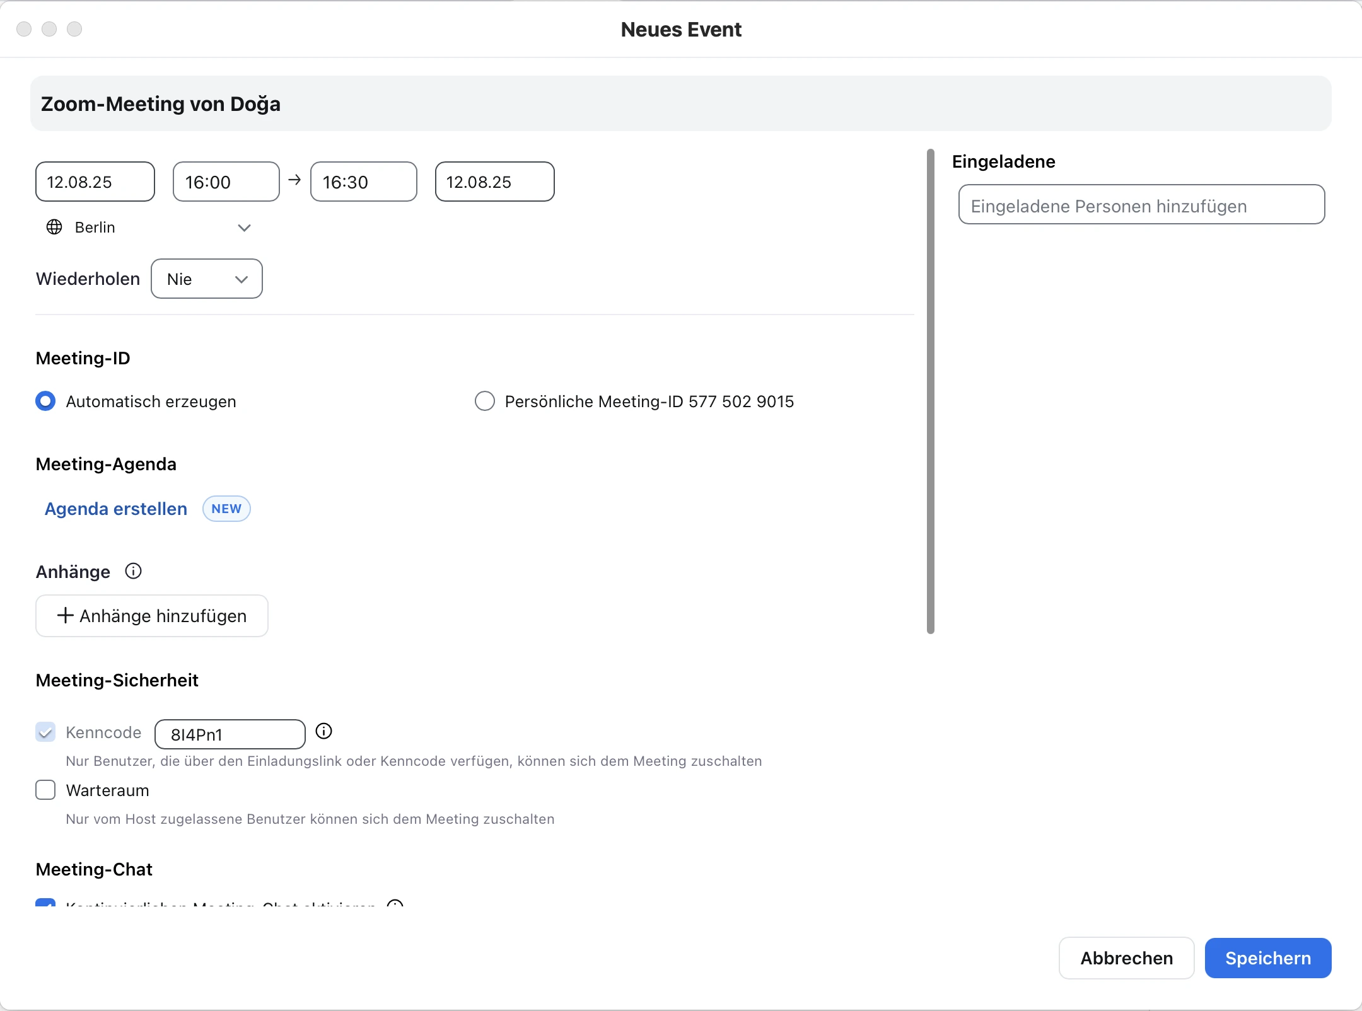
Task: Open the 16:30 end time selector
Action: click(363, 182)
